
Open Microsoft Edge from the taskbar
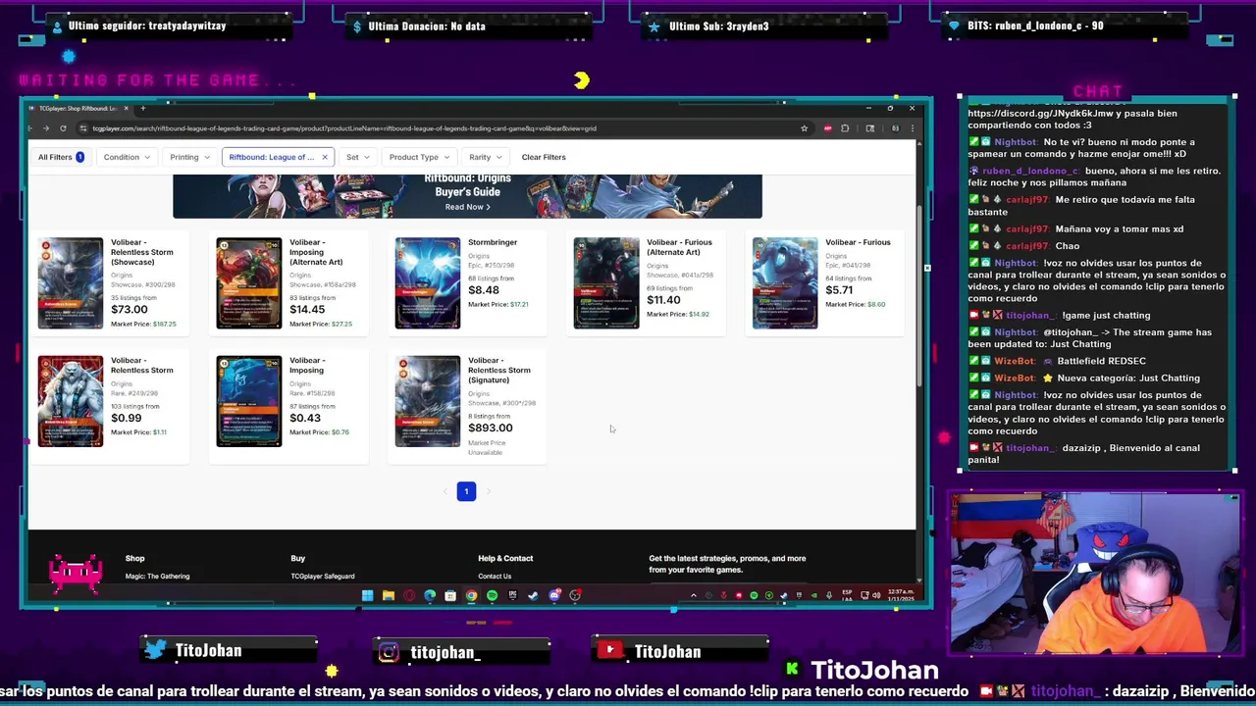[x=430, y=595]
